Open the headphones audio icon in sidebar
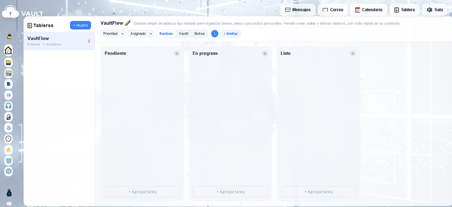 click(x=8, y=106)
